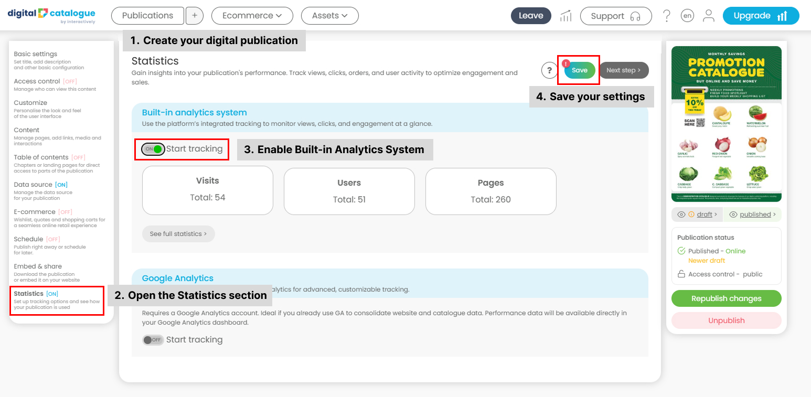Click the digital catalogue logo

(51, 16)
